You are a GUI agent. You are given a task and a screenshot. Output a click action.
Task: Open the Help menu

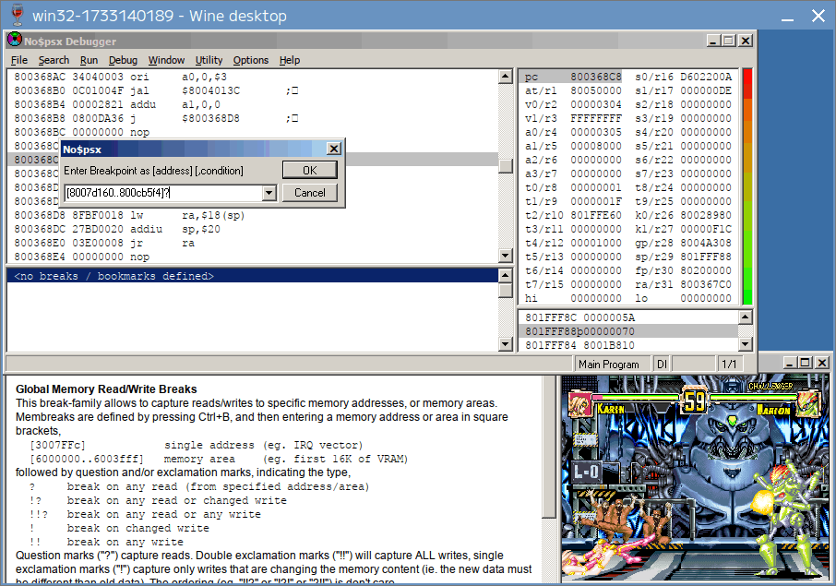(x=290, y=60)
